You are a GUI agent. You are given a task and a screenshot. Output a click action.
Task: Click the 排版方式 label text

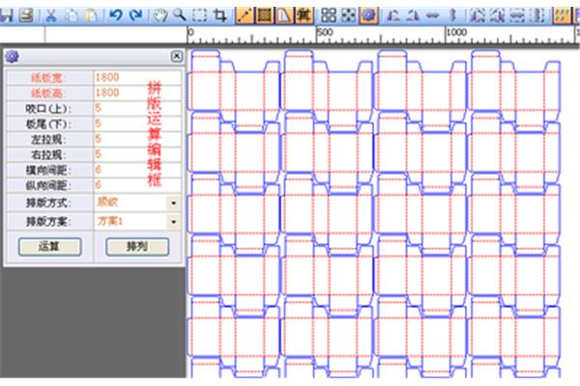48,204
